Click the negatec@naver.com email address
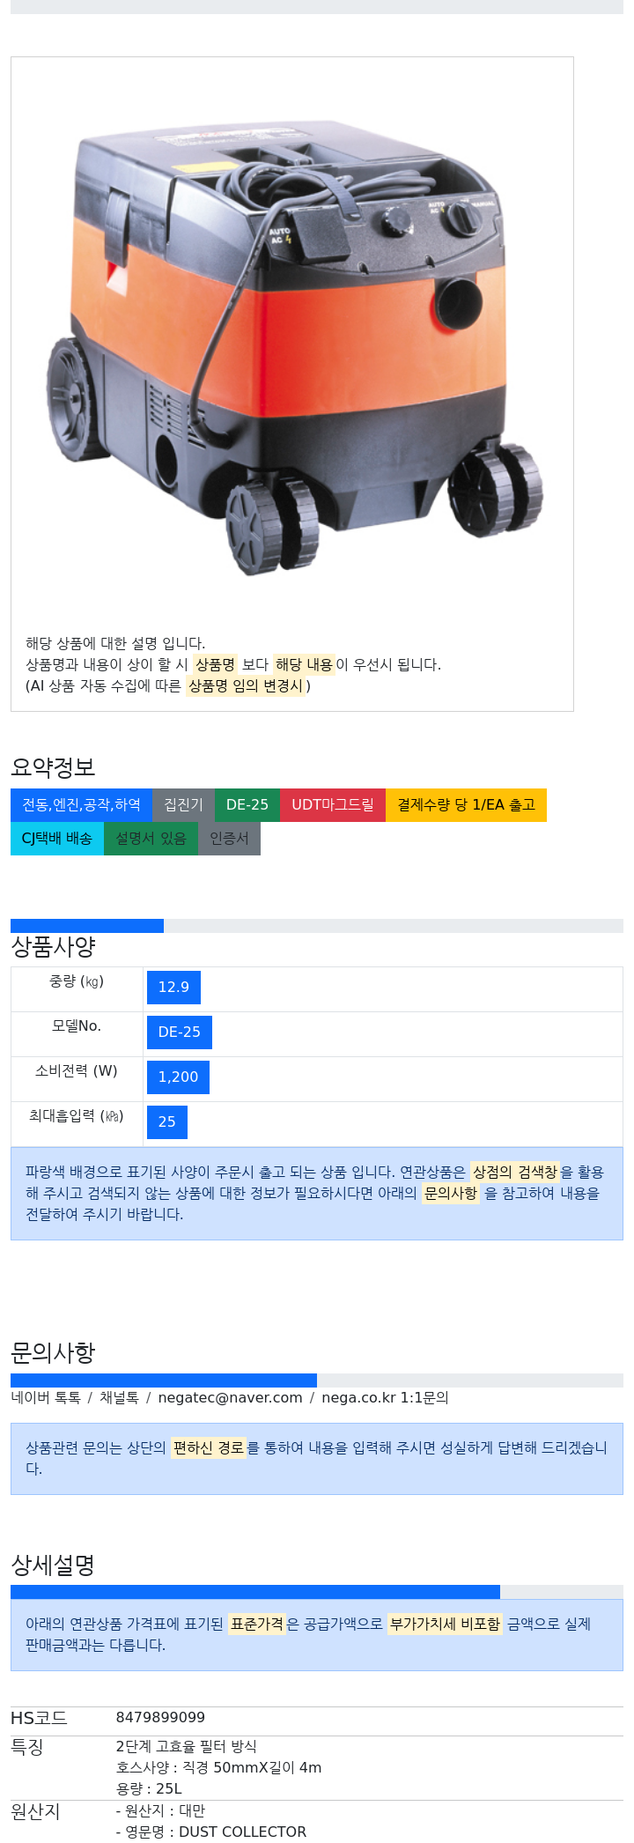This screenshot has width=634, height=1843. pyautogui.click(x=230, y=1397)
